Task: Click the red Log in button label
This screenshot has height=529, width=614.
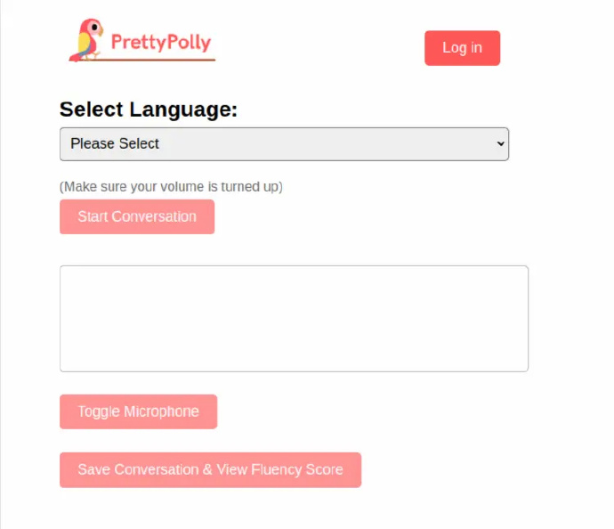Action: pyautogui.click(x=462, y=48)
